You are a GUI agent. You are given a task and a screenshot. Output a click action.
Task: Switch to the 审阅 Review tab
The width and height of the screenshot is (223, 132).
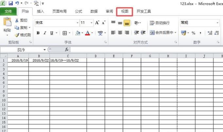pyautogui.click(x=109, y=11)
